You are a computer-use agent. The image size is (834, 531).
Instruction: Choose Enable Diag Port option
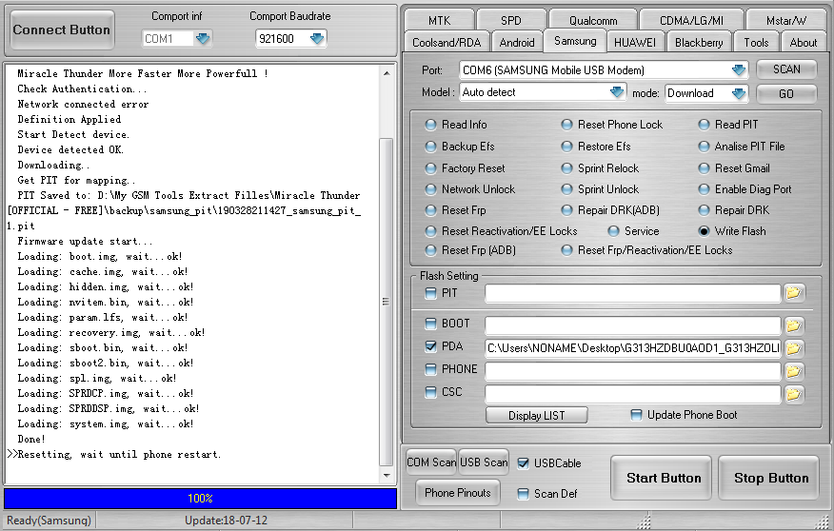point(704,189)
